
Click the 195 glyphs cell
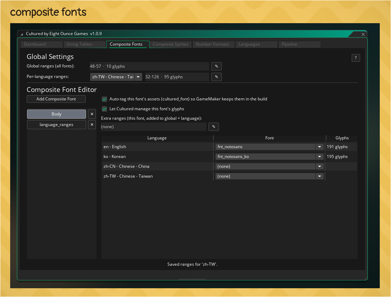click(337, 157)
